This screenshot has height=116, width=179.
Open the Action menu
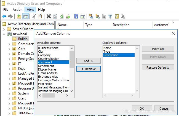coord(17,10)
